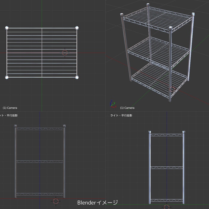Screen dimensions: 209x209
Task: Select the wire rack in the perspective viewport
Action: 158,53
